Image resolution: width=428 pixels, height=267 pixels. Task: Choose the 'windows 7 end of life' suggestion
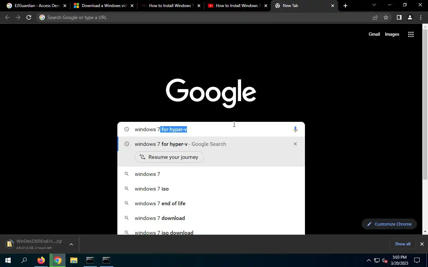click(x=211, y=203)
